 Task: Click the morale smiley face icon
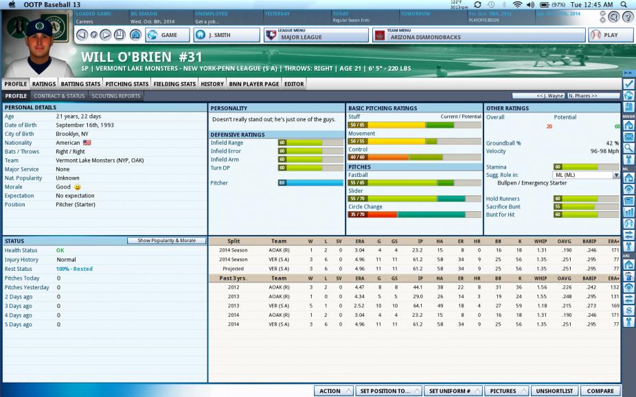tap(78, 187)
